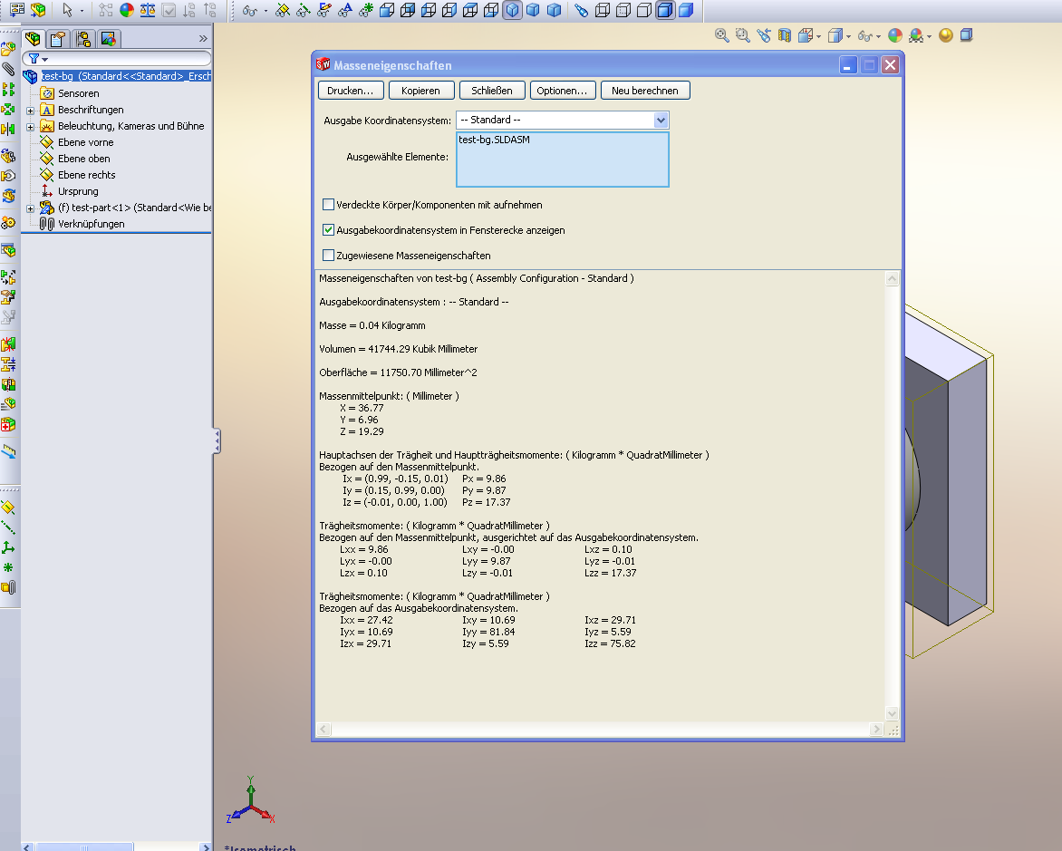Enable 'Verdeckte Körper/Komponenten mit aufnehmen' checkbox

(x=329, y=205)
